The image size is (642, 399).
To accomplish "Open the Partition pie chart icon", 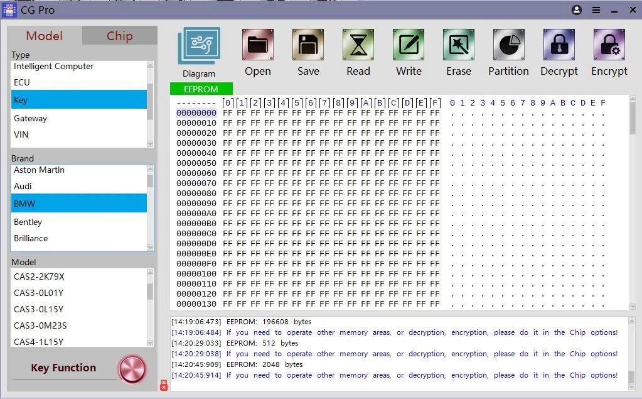I will 509,45.
